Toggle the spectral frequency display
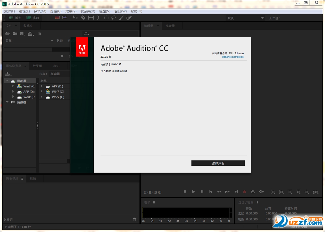The image size is (325, 232). 57,18
